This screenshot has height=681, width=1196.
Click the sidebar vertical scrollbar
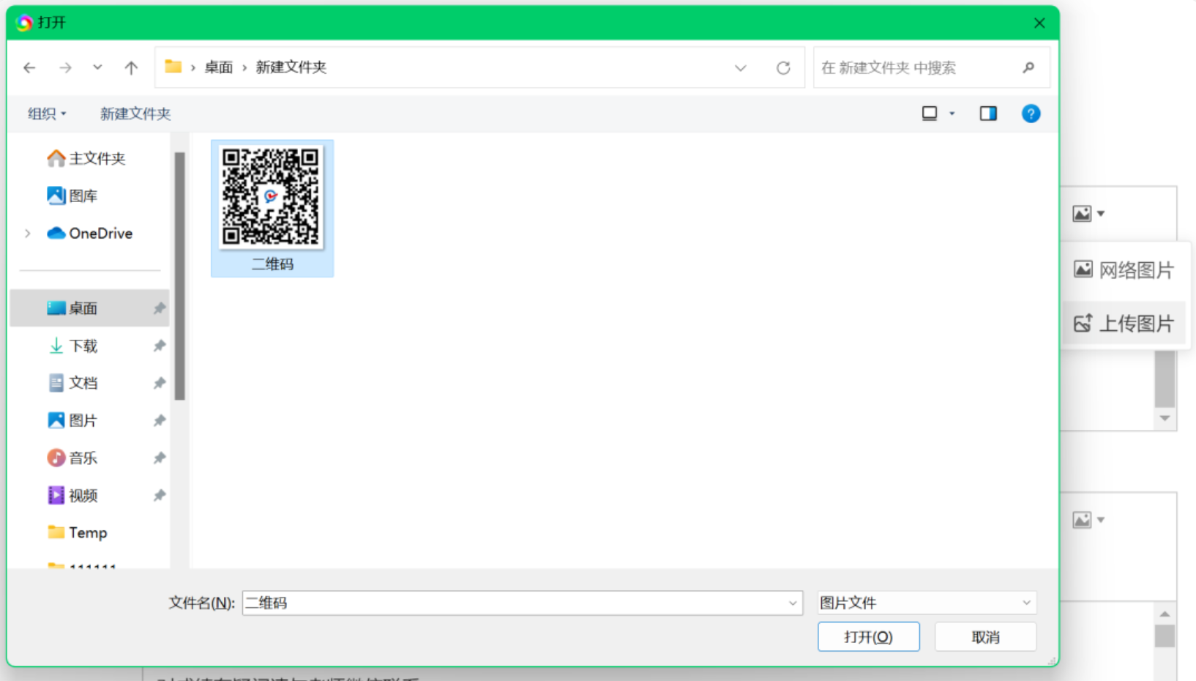180,276
